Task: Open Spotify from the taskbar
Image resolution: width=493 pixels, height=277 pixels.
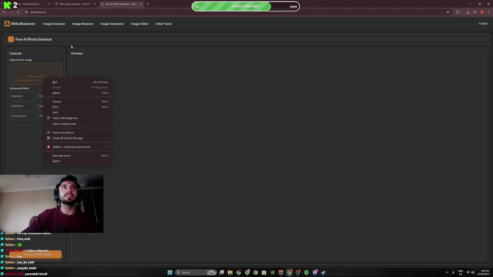Action: [306, 272]
